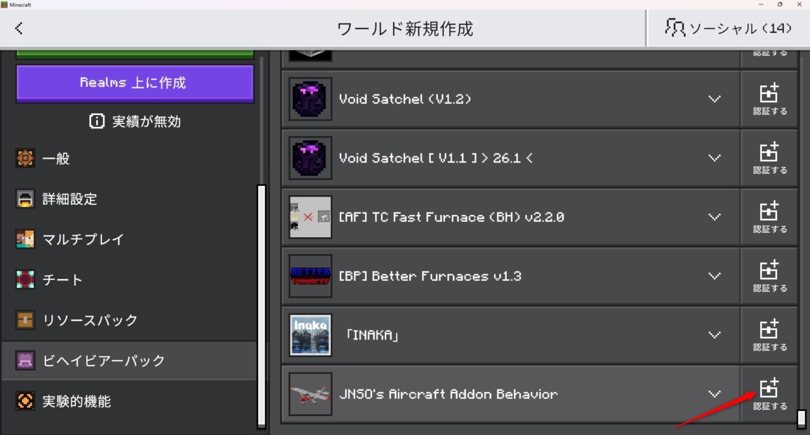
Task: Select the Void Satchel (V1.2) pack name
Action: pyautogui.click(x=405, y=99)
